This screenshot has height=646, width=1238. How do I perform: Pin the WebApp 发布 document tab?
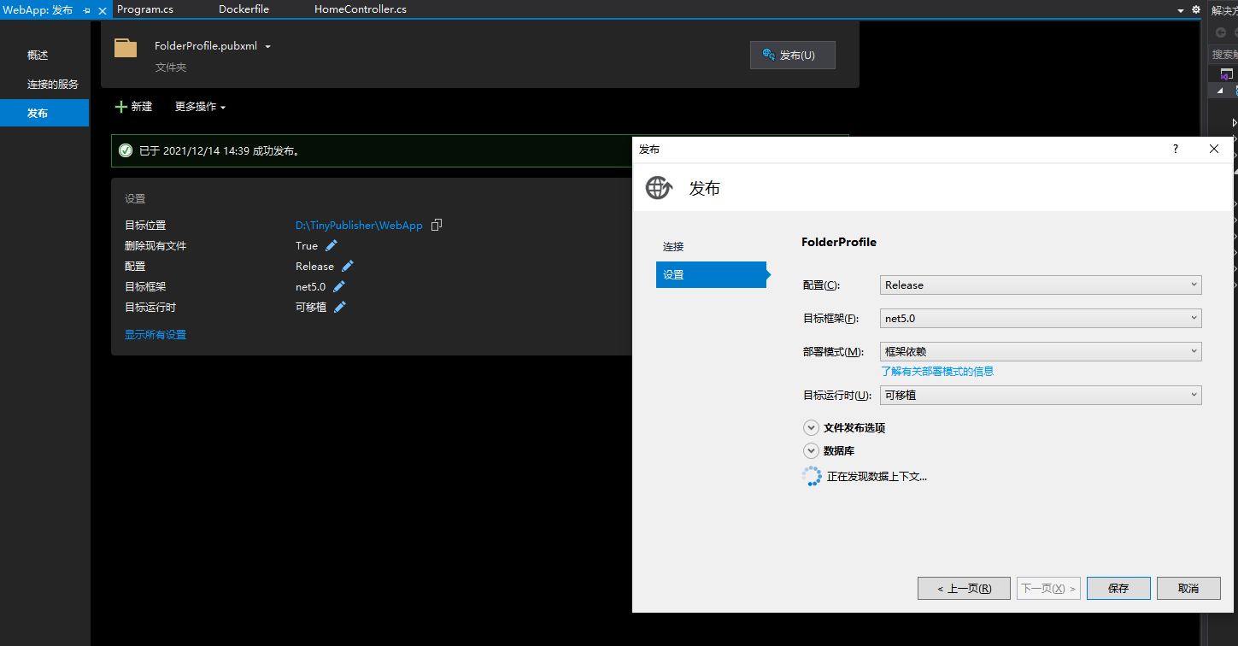coord(86,10)
